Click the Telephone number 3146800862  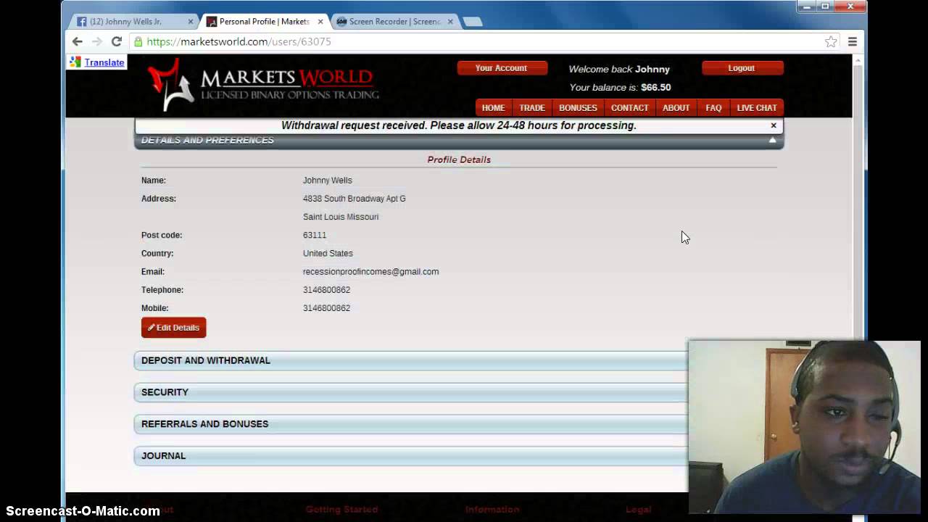[326, 290]
